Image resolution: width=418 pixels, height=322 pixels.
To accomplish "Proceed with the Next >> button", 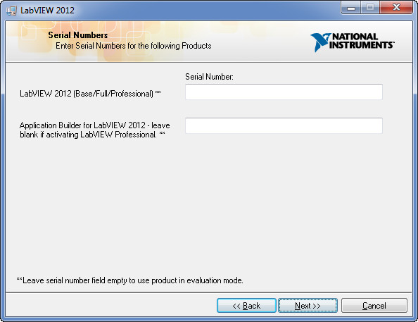I will (308, 306).
